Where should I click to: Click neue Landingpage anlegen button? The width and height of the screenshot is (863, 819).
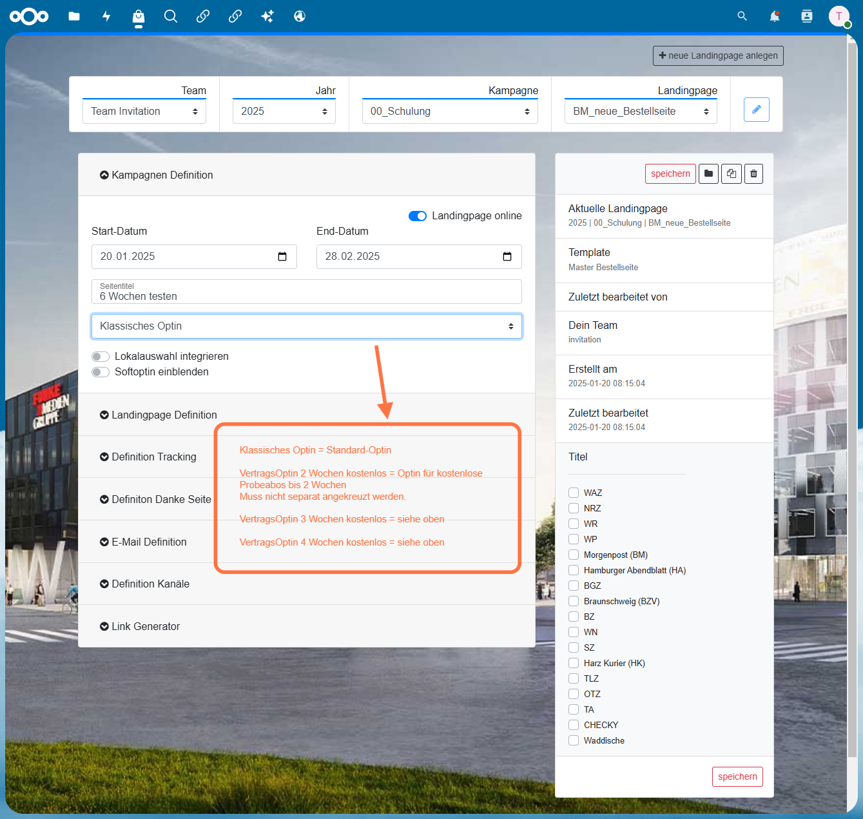pos(718,55)
